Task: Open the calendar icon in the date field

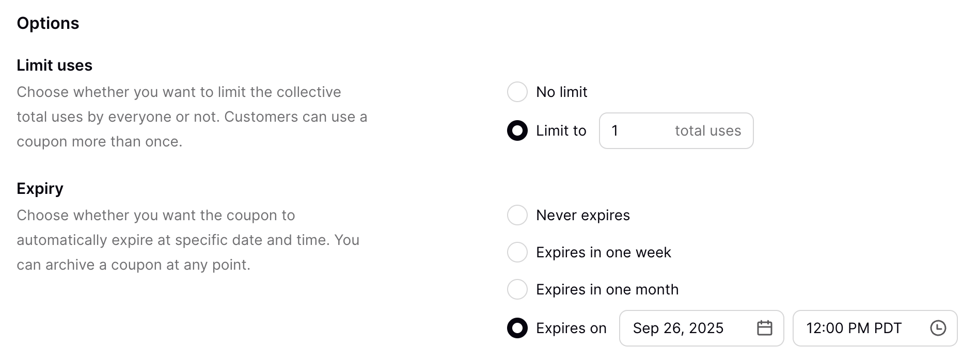Action: point(764,328)
